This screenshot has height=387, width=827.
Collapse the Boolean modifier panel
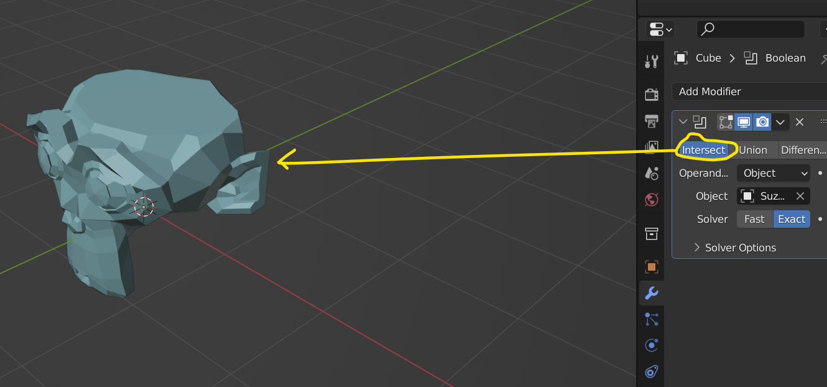coord(683,122)
